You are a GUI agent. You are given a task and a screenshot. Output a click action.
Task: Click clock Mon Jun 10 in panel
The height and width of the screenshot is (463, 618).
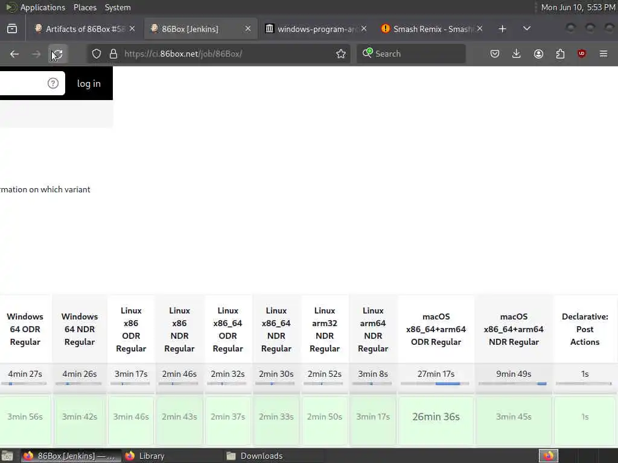click(578, 7)
